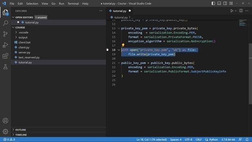The height and width of the screenshot is (142, 252).
Task: Open run options dropdown arrow
Action: click(235, 11)
